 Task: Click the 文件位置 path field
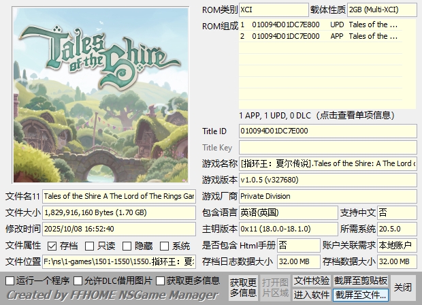(x=119, y=261)
